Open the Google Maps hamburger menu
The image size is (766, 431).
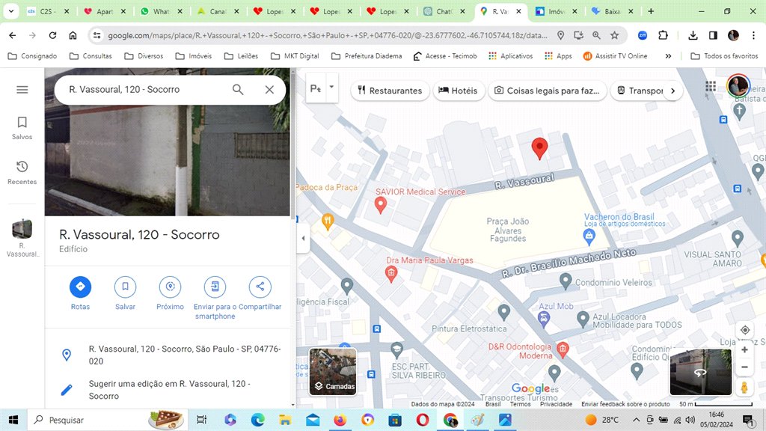coord(22,90)
